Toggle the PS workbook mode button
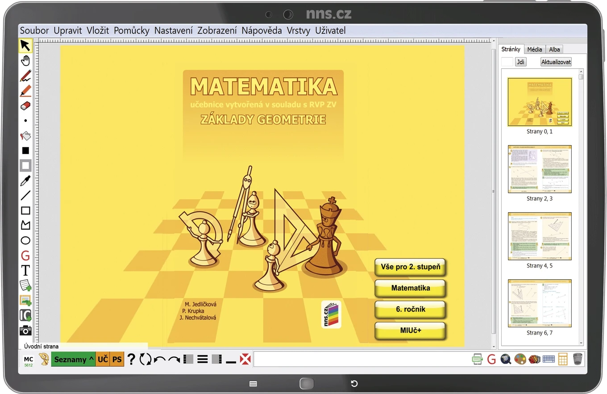The image size is (607, 394). 117,359
